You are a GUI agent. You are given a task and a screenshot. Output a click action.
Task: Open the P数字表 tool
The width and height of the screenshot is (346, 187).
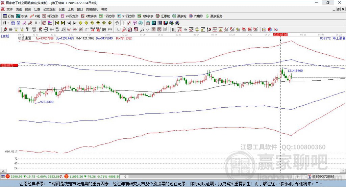pos(89,16)
